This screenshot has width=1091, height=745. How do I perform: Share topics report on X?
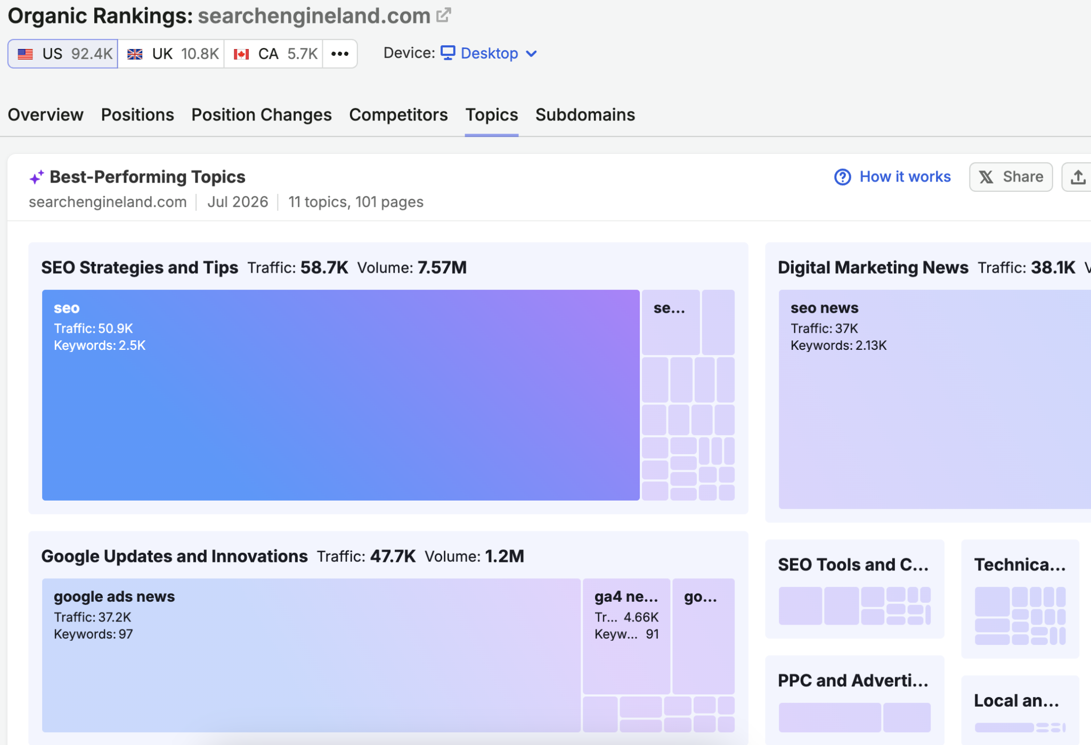click(x=1011, y=177)
